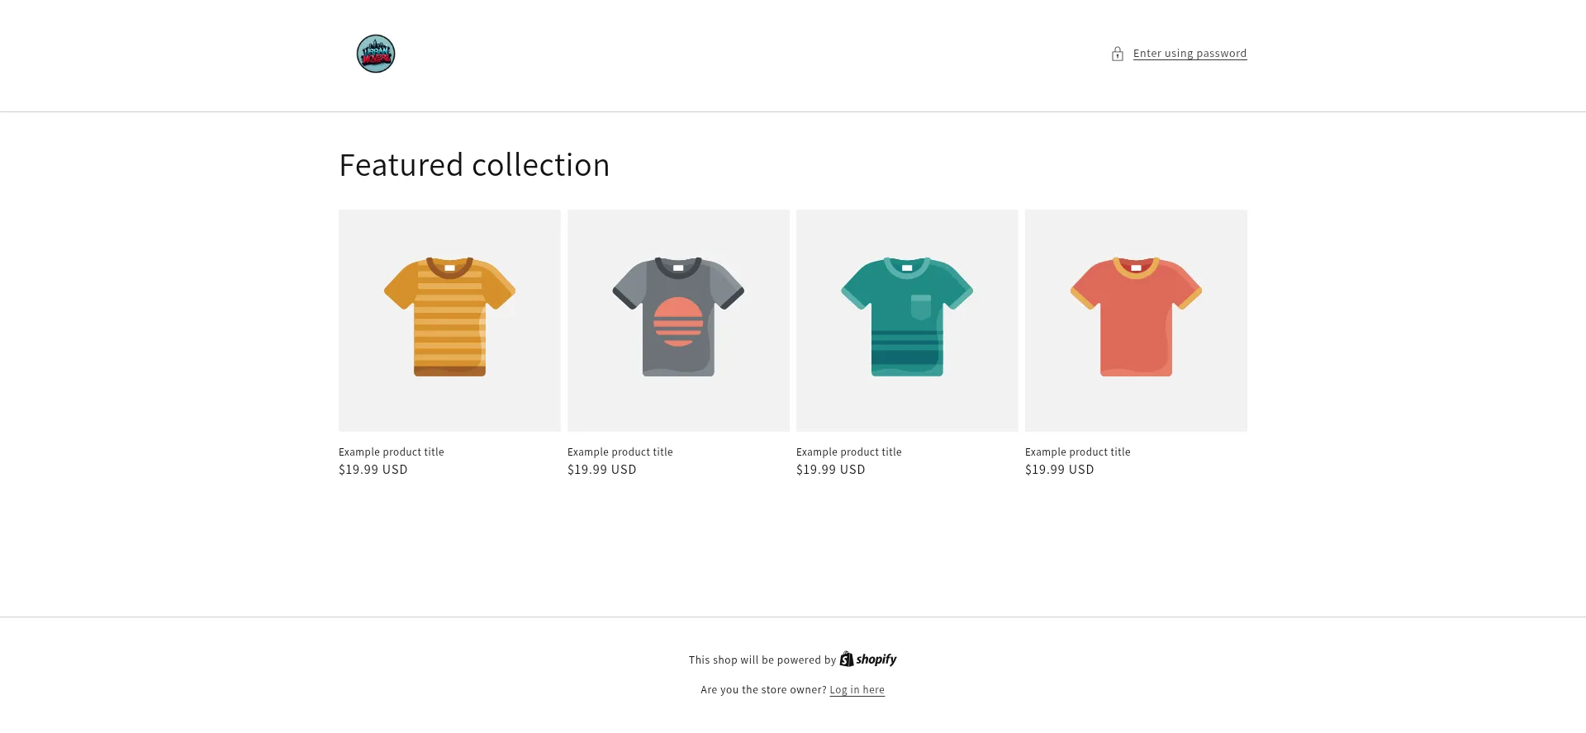Click the round store logo in the header
This screenshot has height=733, width=1586.
[x=376, y=54]
